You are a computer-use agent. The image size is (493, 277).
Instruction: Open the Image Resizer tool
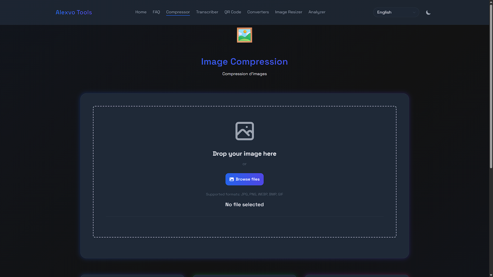pos(289,12)
